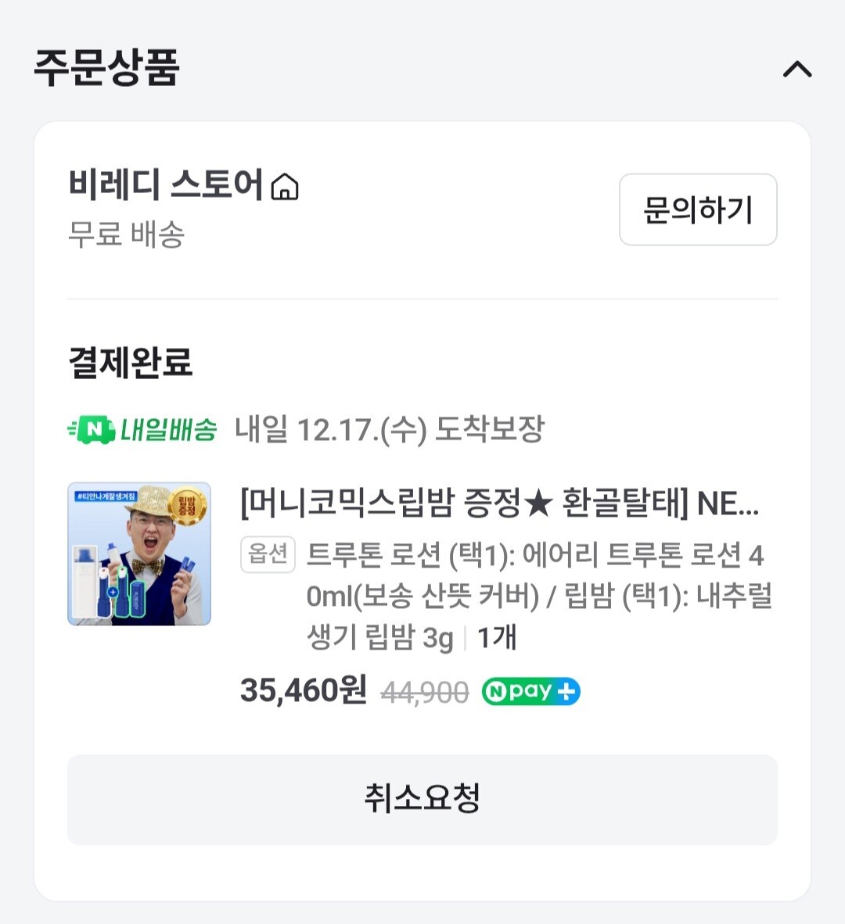Image resolution: width=845 pixels, height=924 pixels.
Task: Tap the 1개 quantity text
Action: (x=497, y=638)
